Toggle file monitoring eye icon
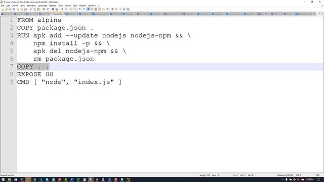This screenshot has height=182, width=324. [x=107, y=9]
